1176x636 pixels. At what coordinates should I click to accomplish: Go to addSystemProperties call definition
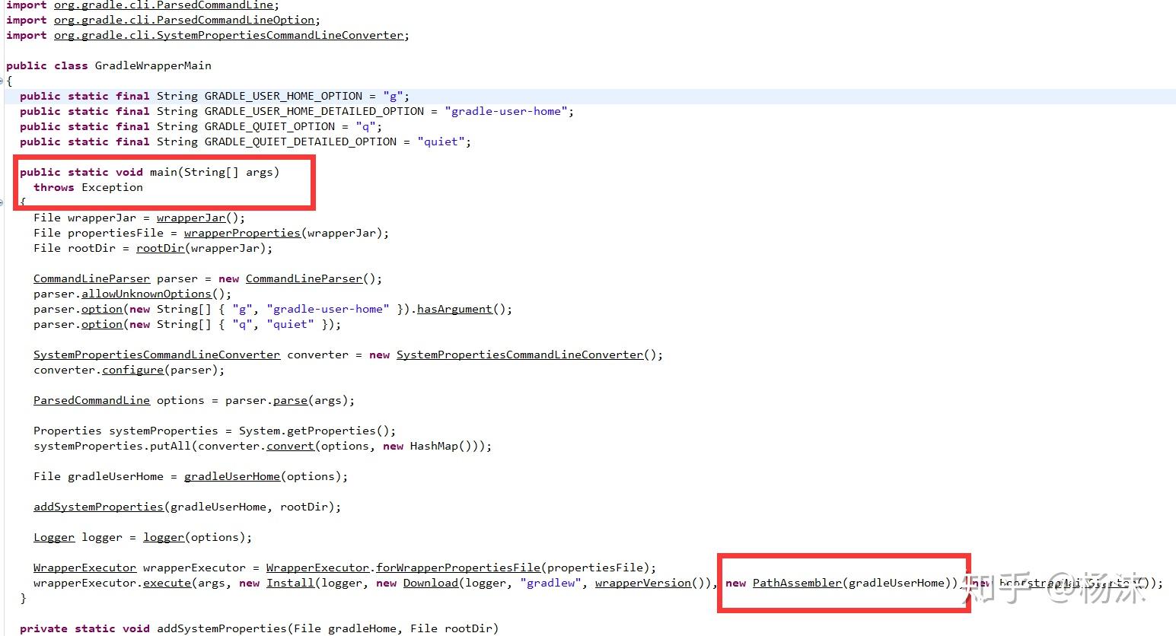[x=98, y=507]
